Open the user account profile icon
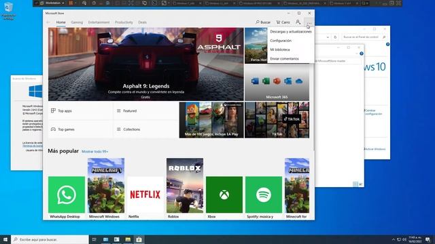This screenshot has height=244, width=435. [298, 22]
